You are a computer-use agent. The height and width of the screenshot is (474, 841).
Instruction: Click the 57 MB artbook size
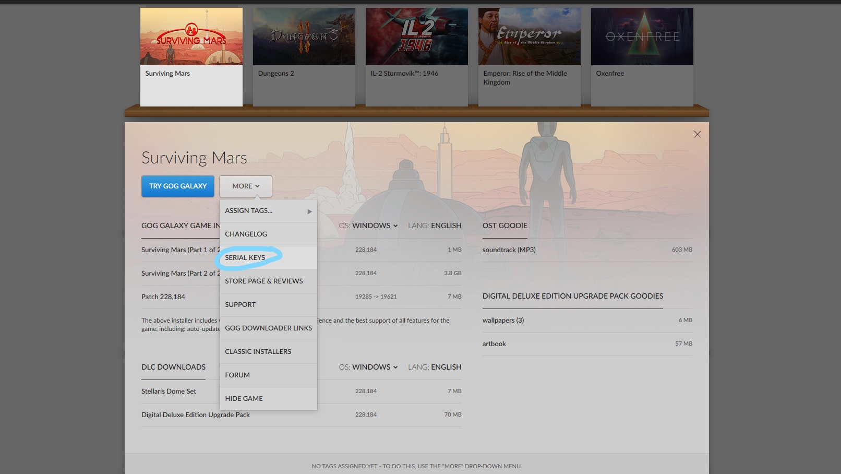tap(683, 343)
